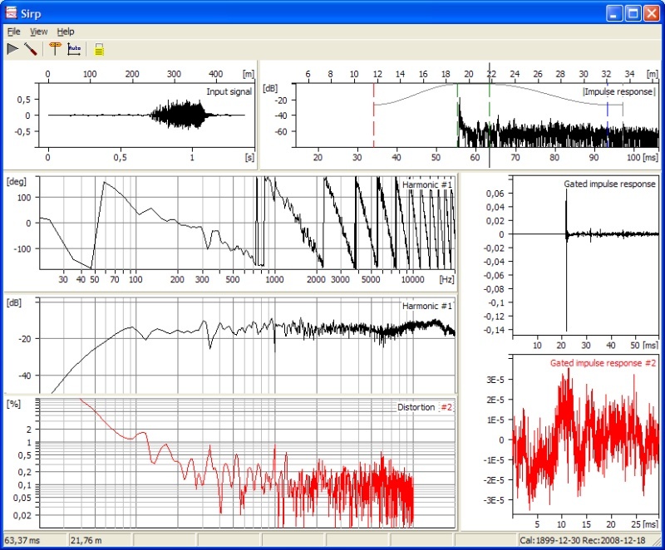Select the red-handled probe tool
665x550 pixels.
31,49
